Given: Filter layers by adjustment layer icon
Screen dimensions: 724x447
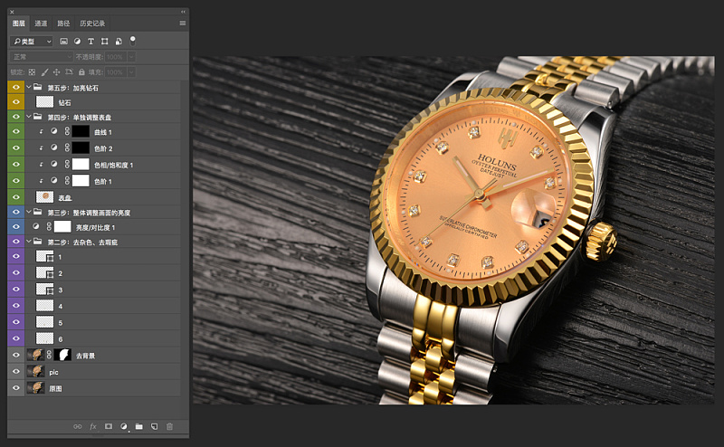Looking at the screenshot, I should point(77,41).
